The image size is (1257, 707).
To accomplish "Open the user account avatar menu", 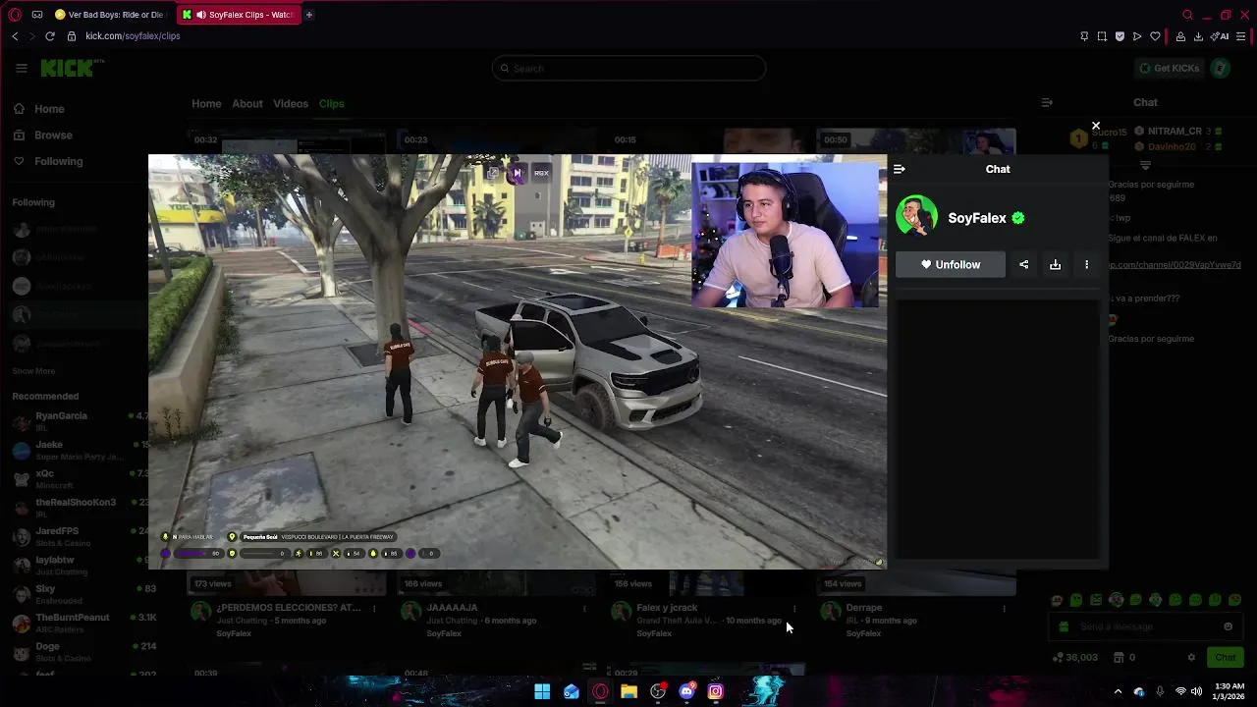I will pyautogui.click(x=1221, y=68).
